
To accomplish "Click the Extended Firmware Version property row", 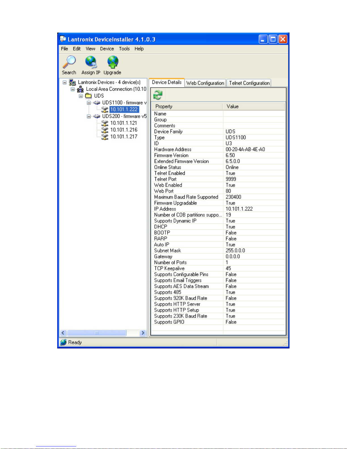I will point(218,161).
